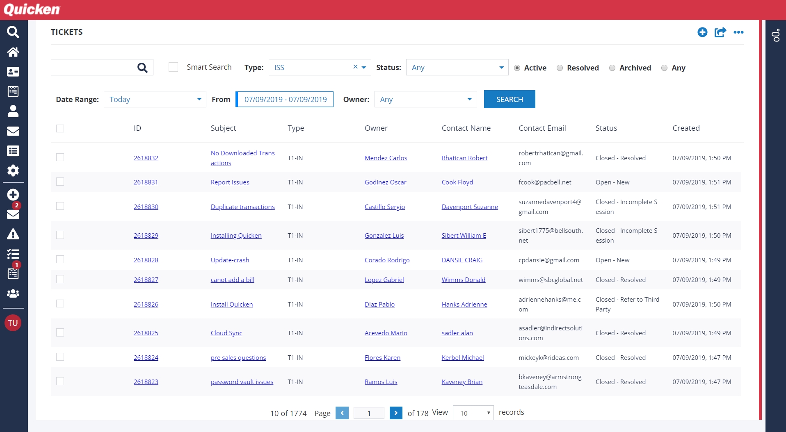Select the Archived radio button
This screenshot has width=786, height=432.
[612, 68]
